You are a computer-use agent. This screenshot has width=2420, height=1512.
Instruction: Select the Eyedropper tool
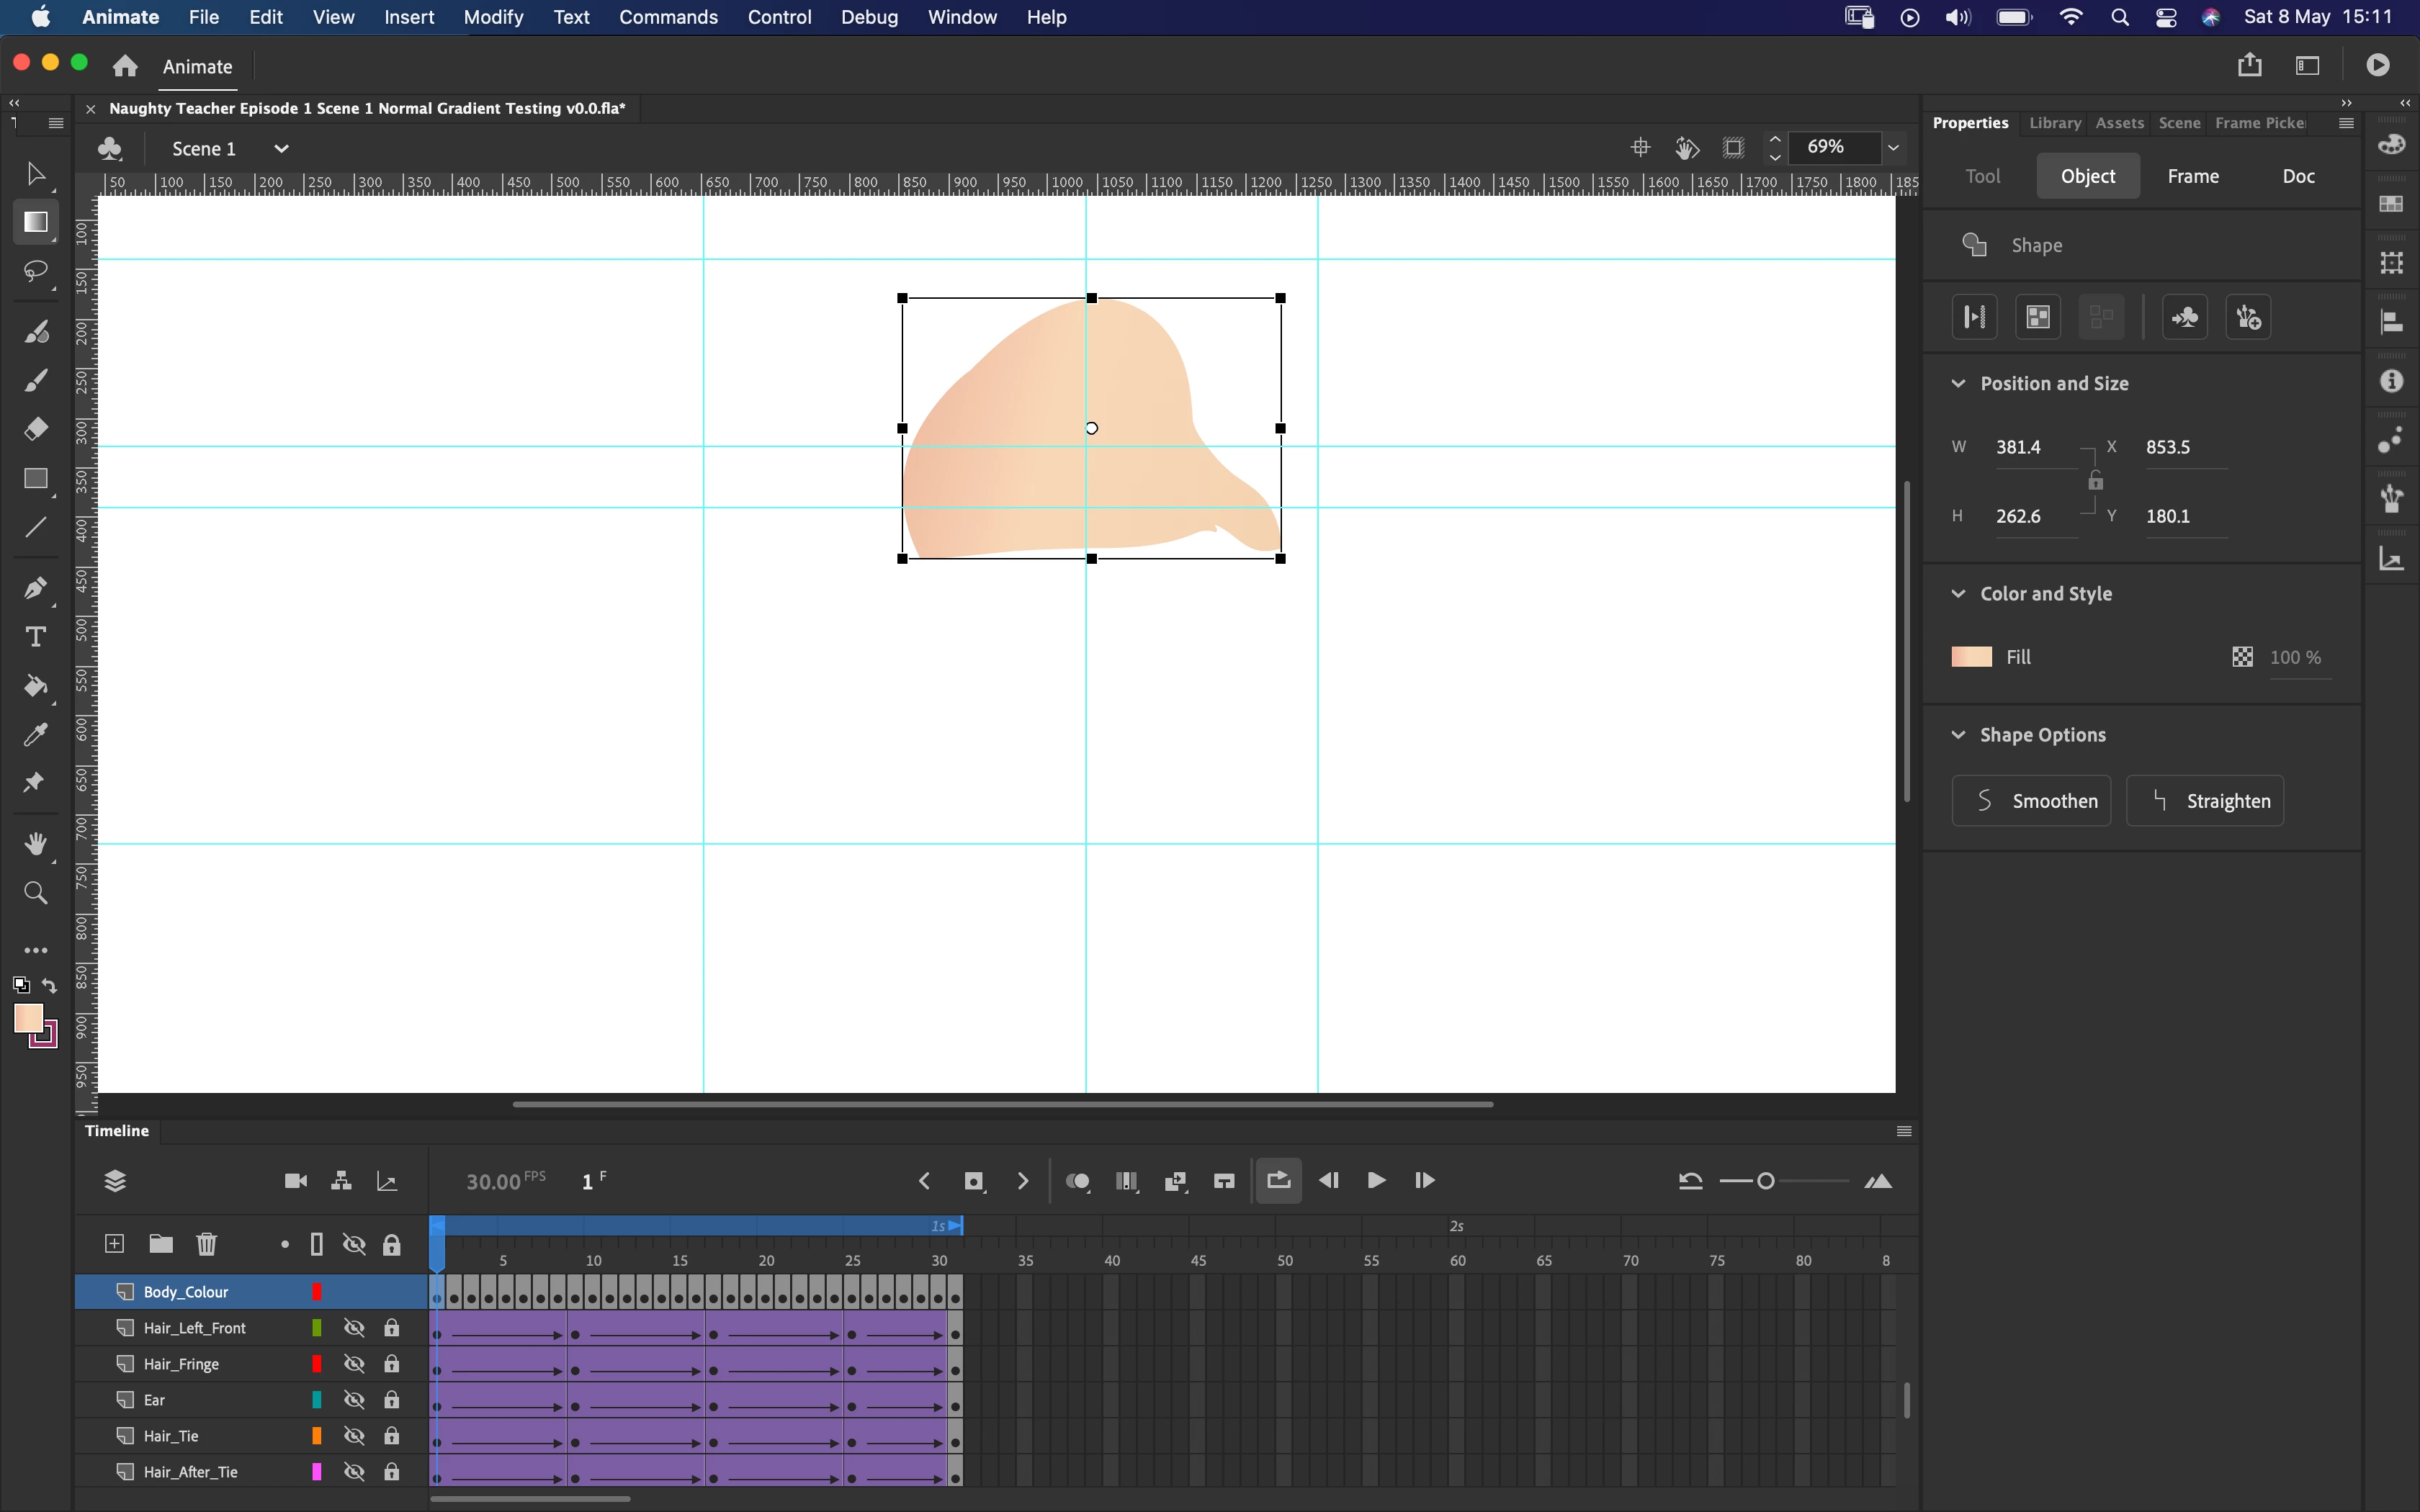click(36, 735)
